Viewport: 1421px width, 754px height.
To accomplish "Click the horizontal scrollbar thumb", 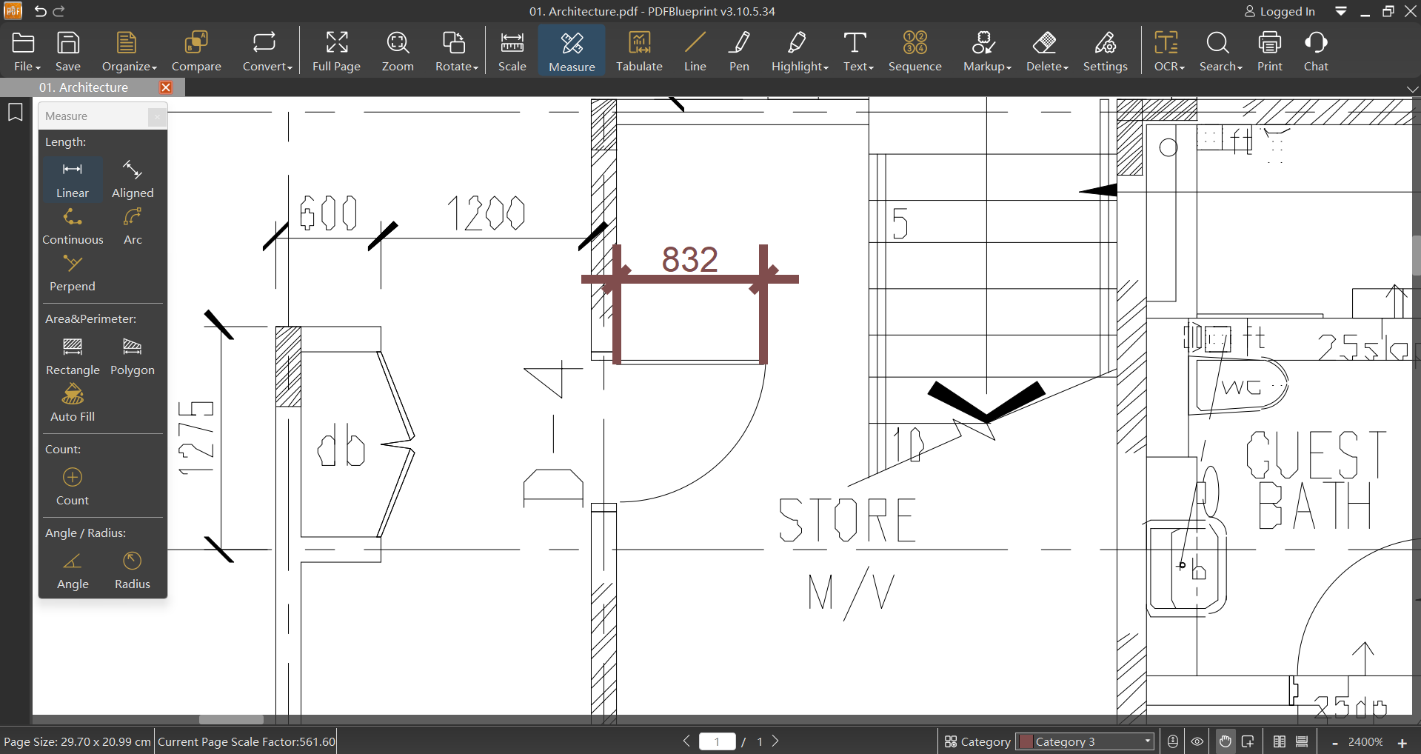I will coord(231,719).
